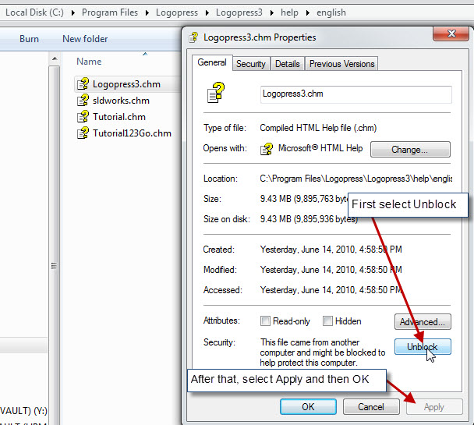Click Program Files in address bar
Viewport: 474px width, 425px height.
[110, 12]
